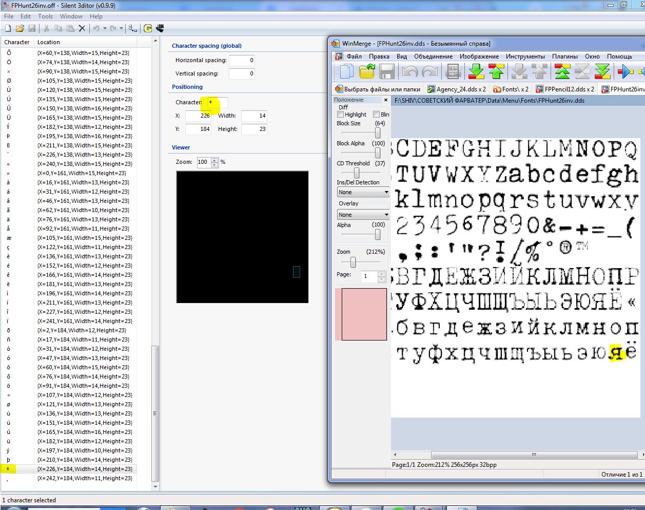Click Paste icon in Silent 3ditor toolbar

(x=70, y=29)
